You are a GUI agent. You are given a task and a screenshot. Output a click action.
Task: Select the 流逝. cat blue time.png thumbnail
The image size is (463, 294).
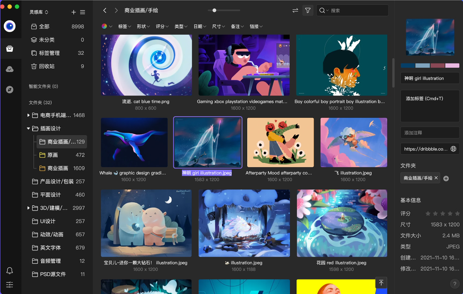(146, 65)
